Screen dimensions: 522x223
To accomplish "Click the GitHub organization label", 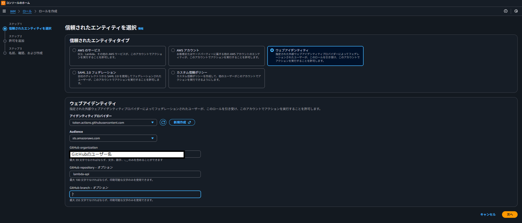I will click(x=83, y=147).
